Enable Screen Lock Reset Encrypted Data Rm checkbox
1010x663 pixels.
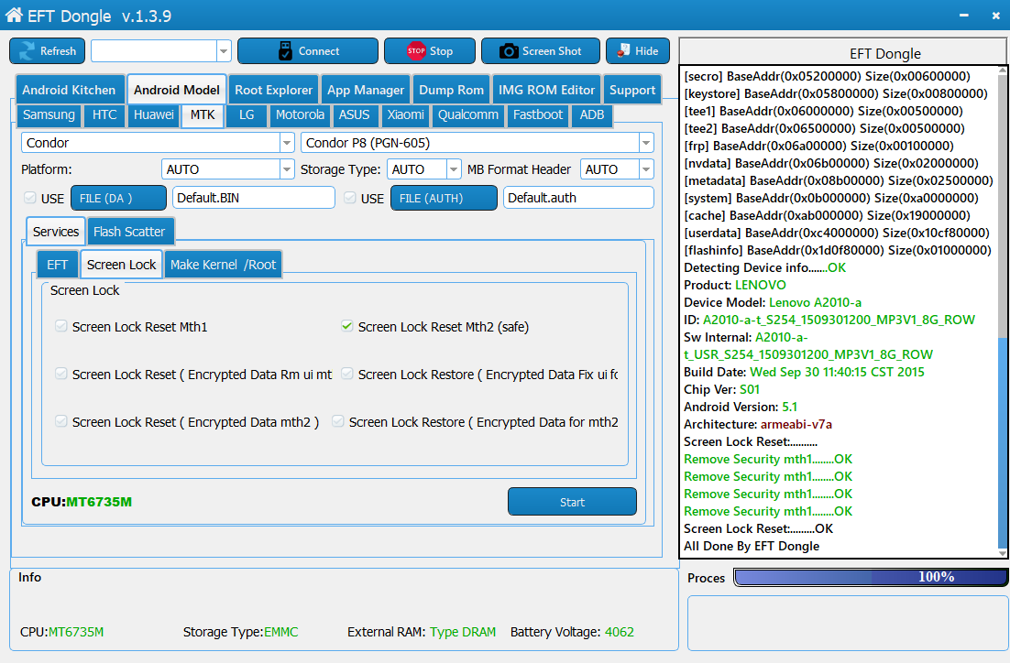pos(61,374)
